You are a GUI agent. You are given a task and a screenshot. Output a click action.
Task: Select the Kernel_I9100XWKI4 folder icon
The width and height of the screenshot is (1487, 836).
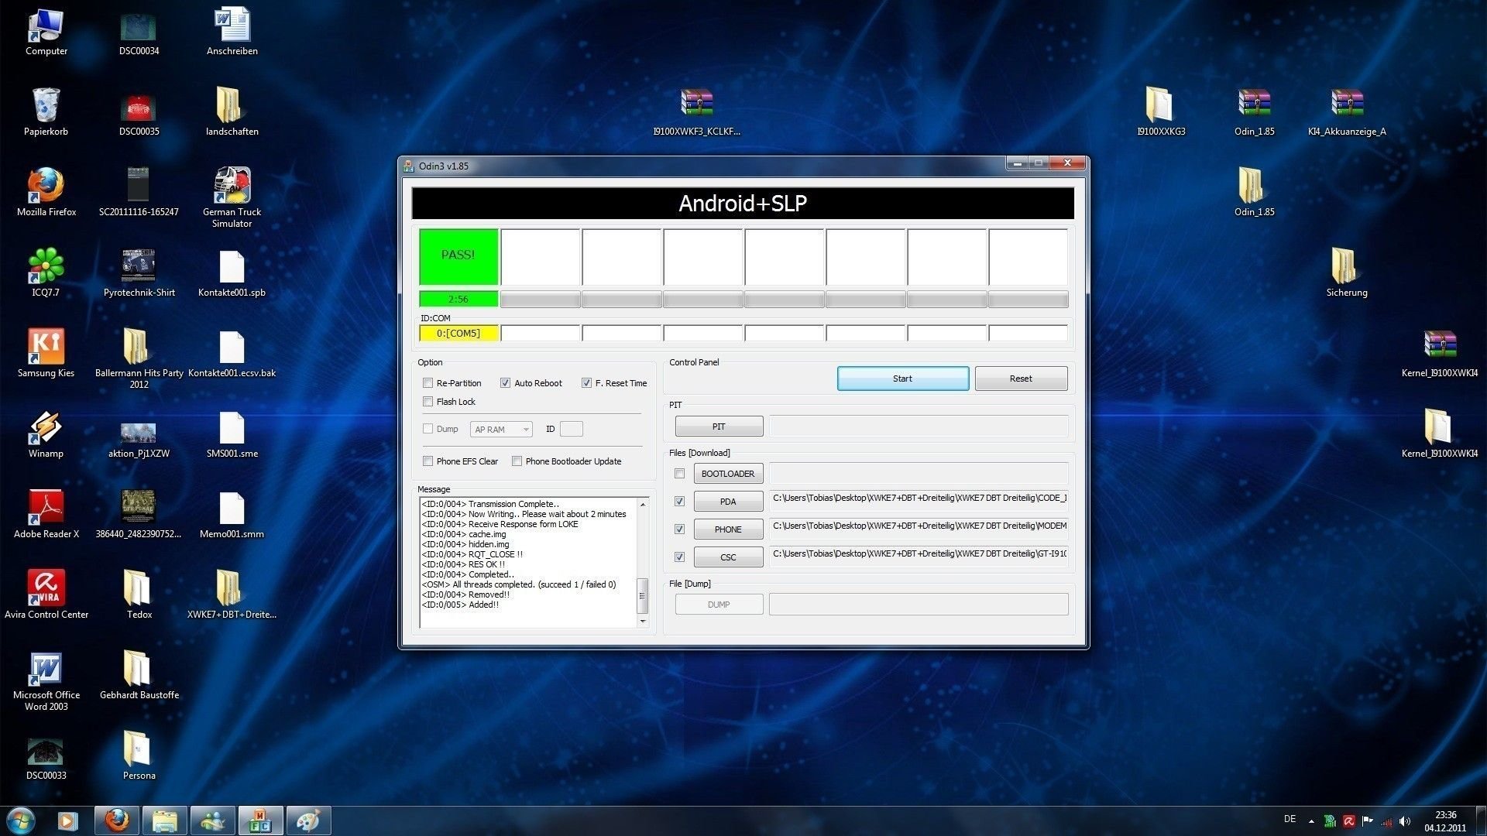(x=1440, y=434)
